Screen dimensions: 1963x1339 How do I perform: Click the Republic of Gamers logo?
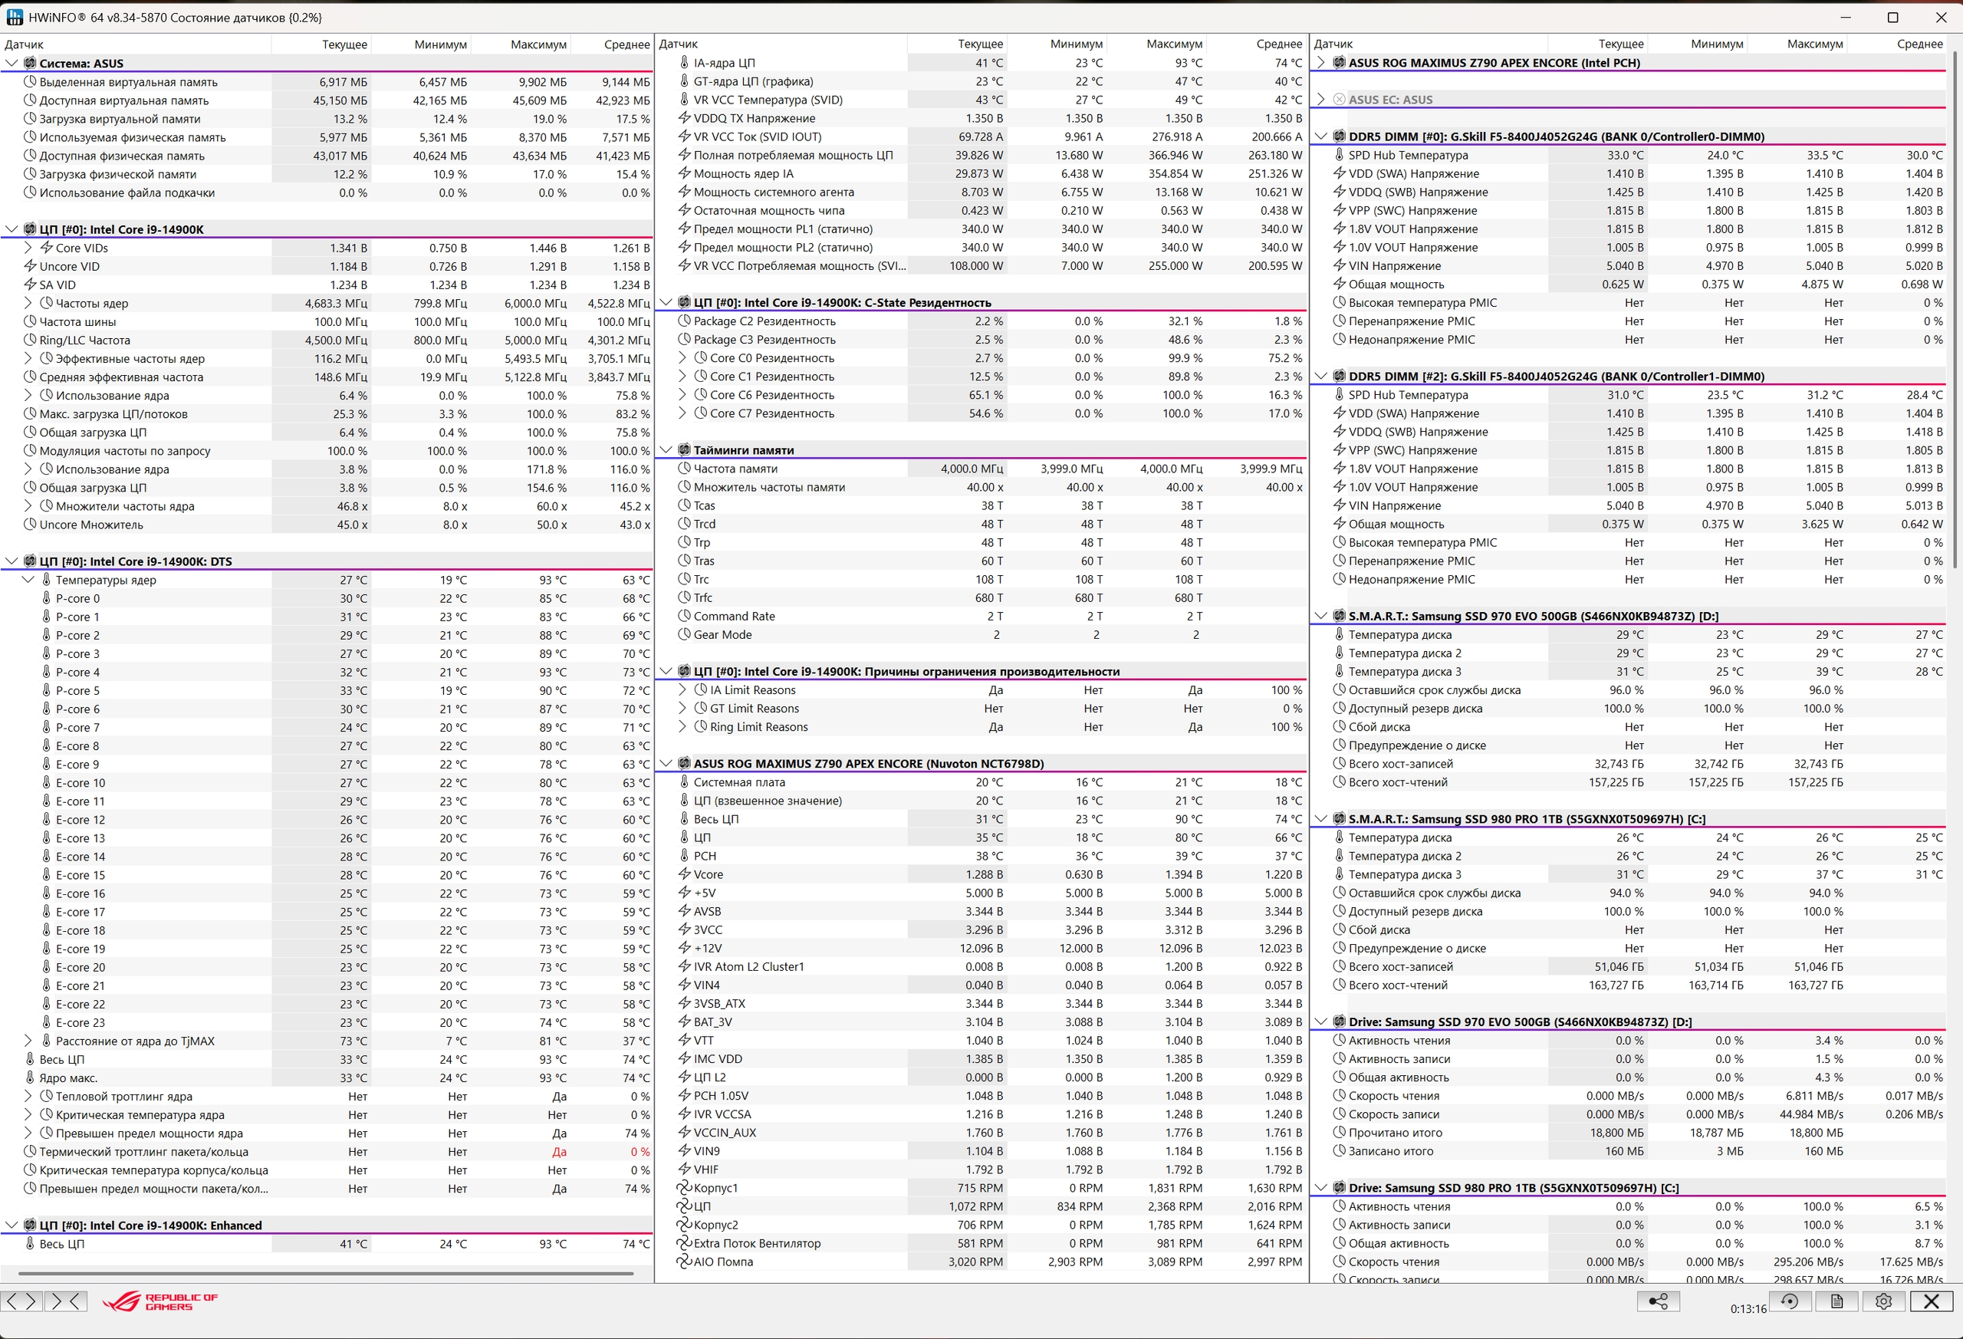tap(160, 1302)
